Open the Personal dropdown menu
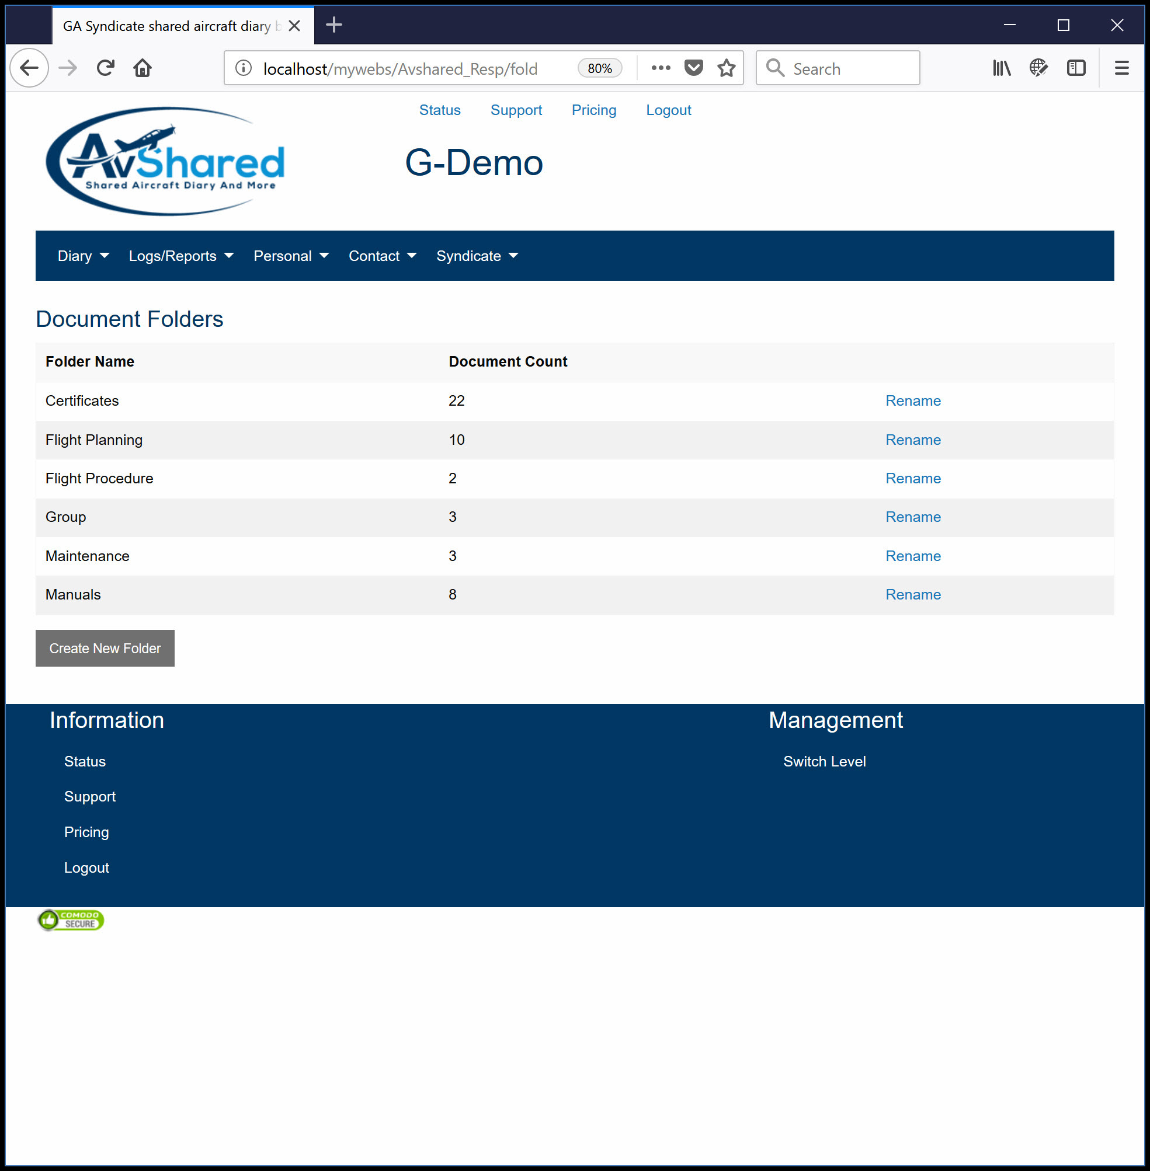1150x1171 pixels. [291, 256]
